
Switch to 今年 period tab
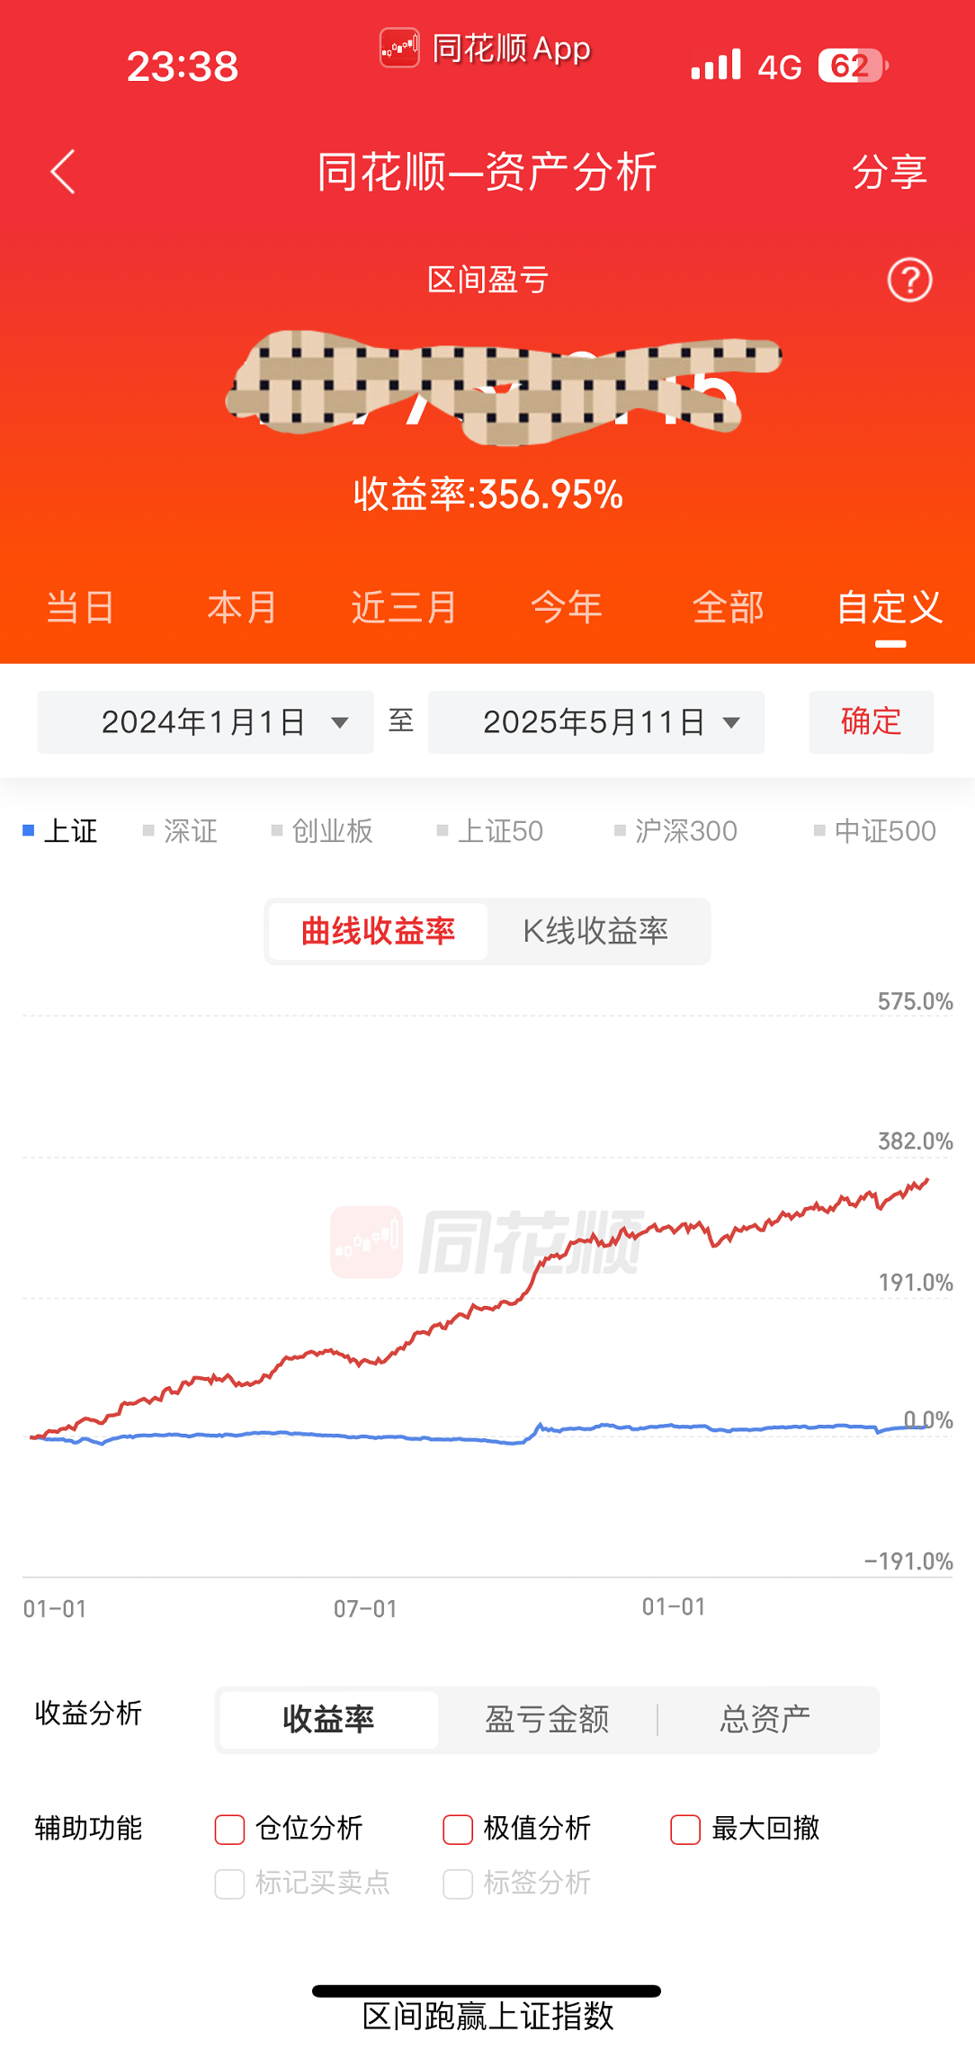(x=567, y=608)
